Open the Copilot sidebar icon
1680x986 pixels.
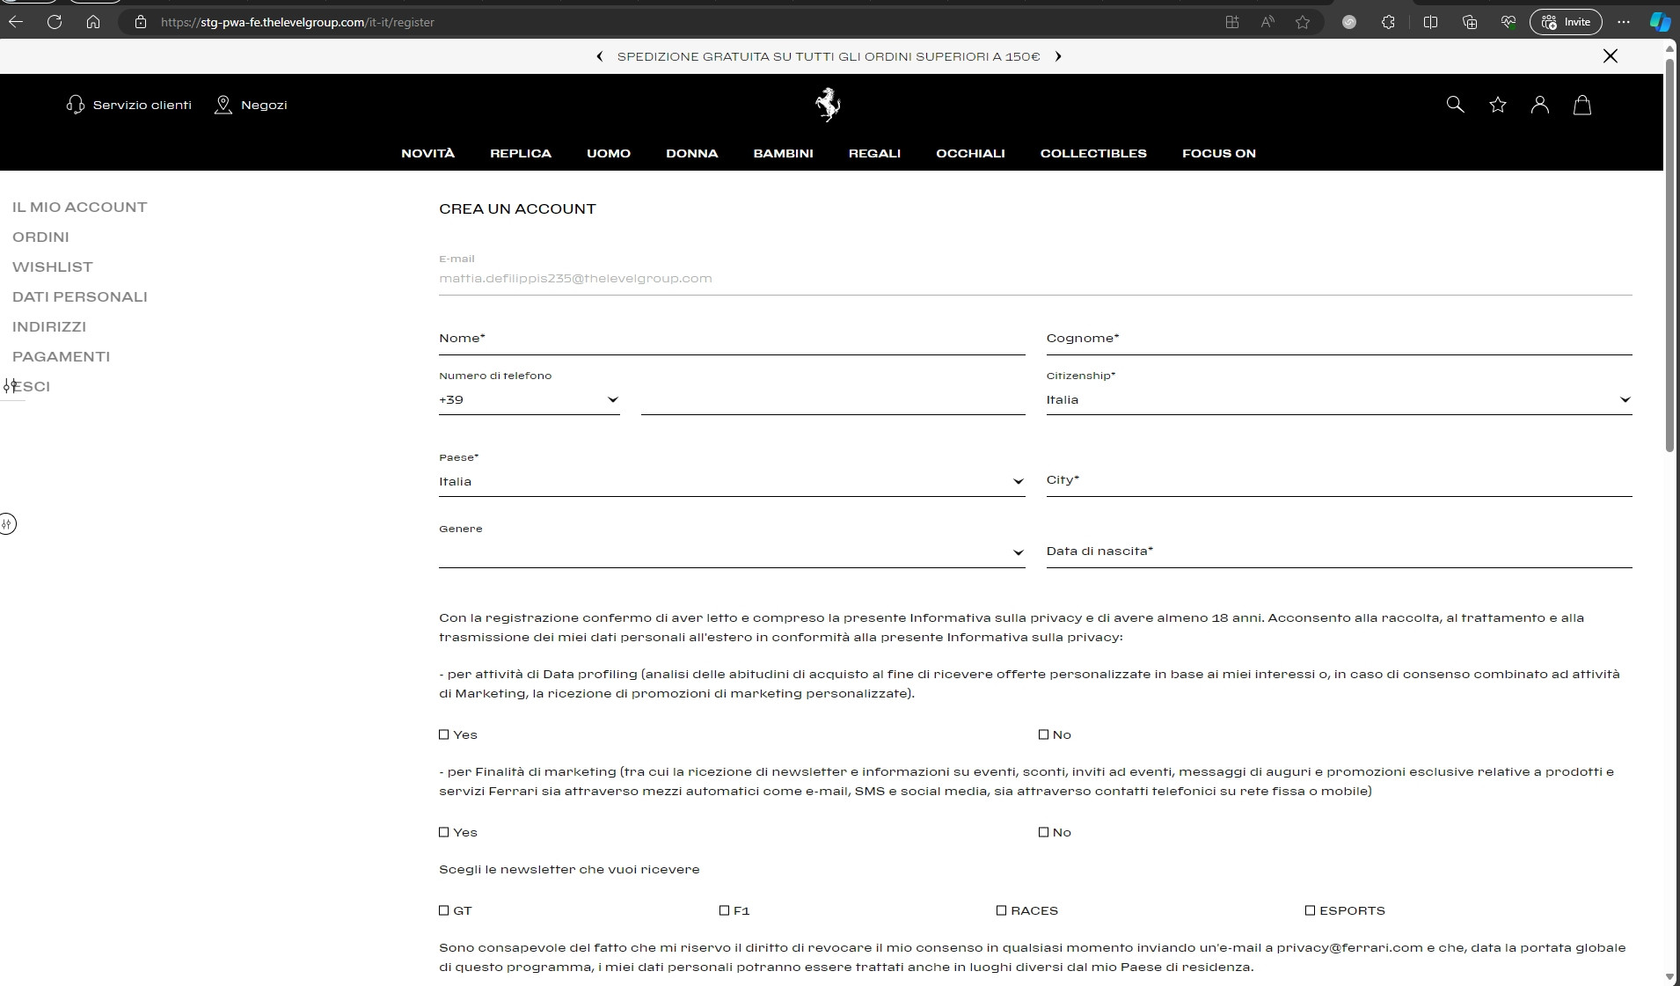[1660, 22]
